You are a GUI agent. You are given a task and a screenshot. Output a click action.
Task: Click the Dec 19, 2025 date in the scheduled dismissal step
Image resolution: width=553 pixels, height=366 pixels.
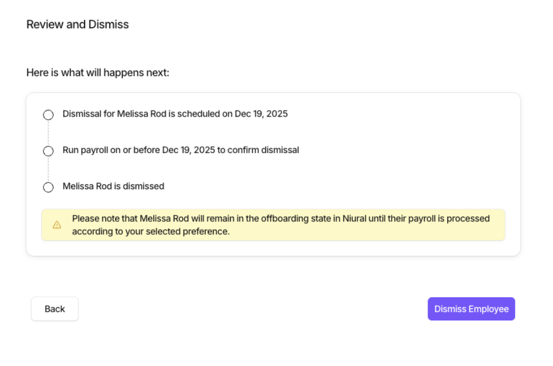pos(261,114)
